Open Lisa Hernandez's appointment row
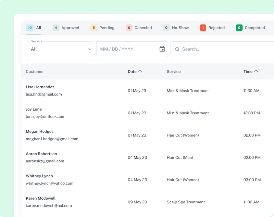This screenshot has width=274, height=217. coord(137,90)
